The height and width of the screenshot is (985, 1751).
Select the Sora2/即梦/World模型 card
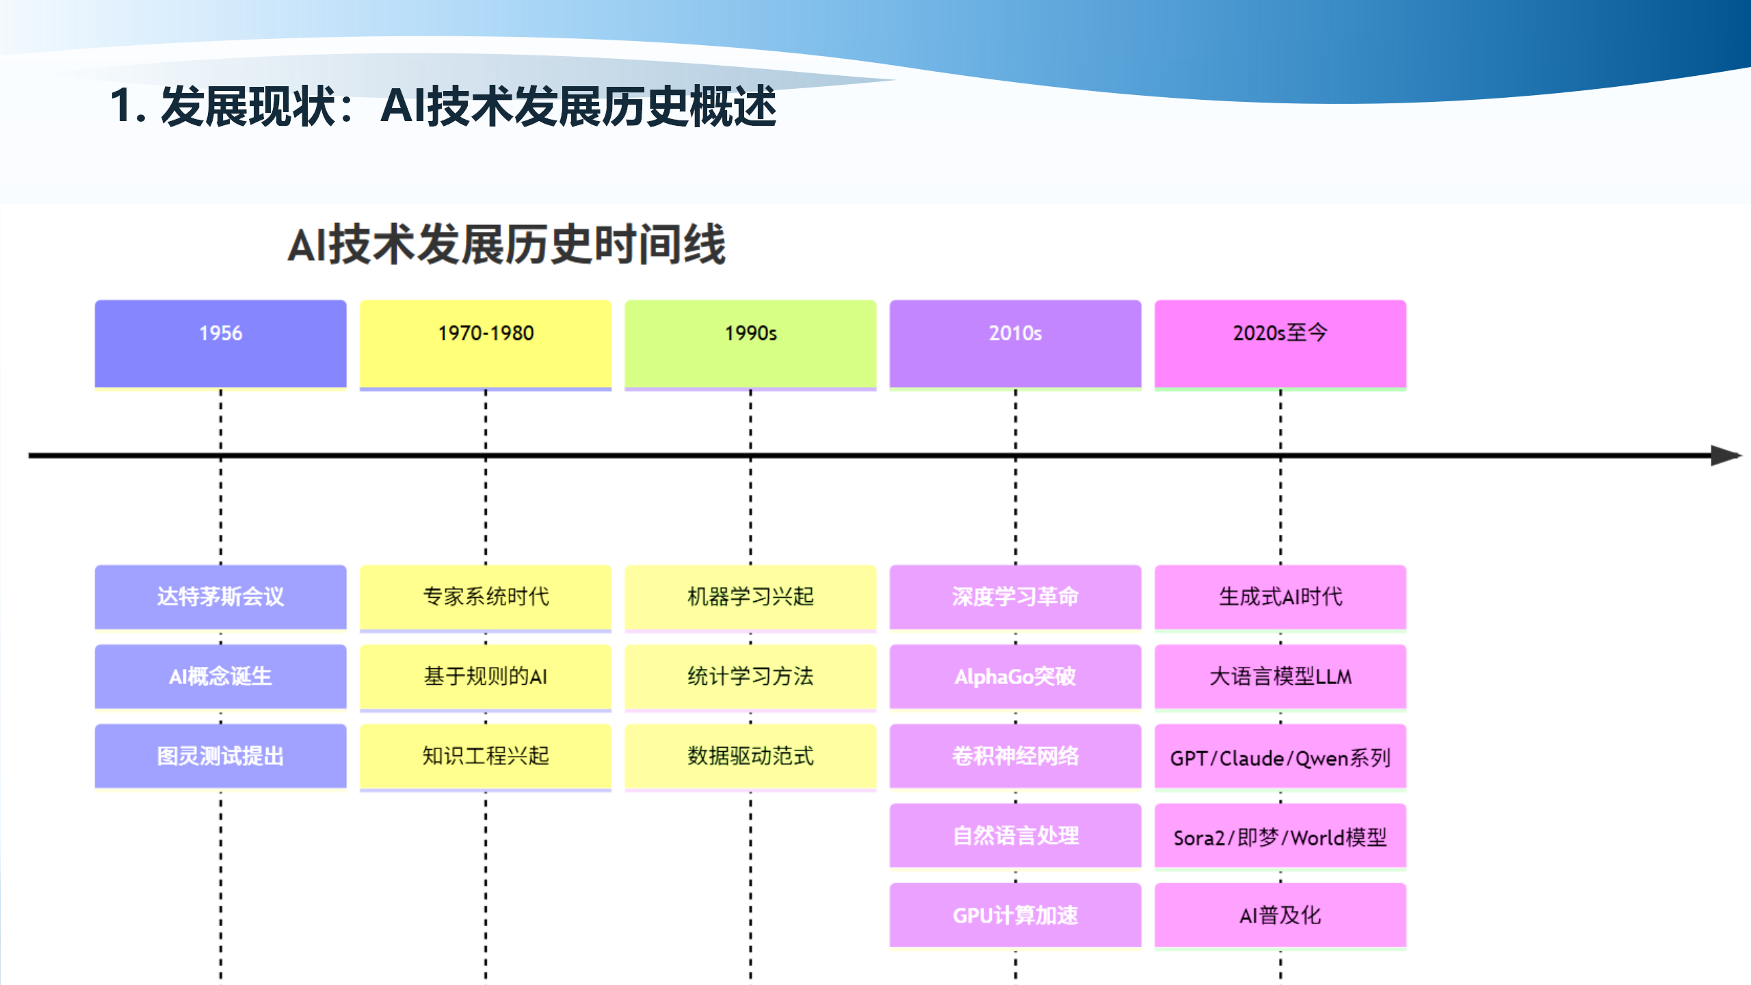point(1279,836)
